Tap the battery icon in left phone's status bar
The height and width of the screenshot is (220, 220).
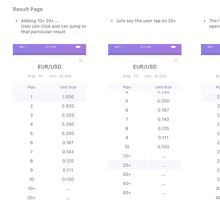78,47
